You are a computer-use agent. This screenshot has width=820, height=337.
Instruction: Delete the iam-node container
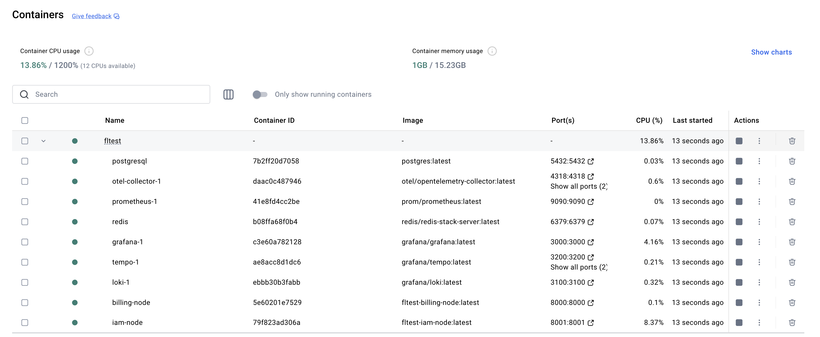pos(792,323)
